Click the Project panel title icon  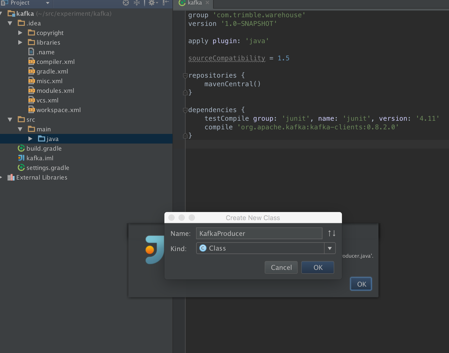tap(5, 3)
